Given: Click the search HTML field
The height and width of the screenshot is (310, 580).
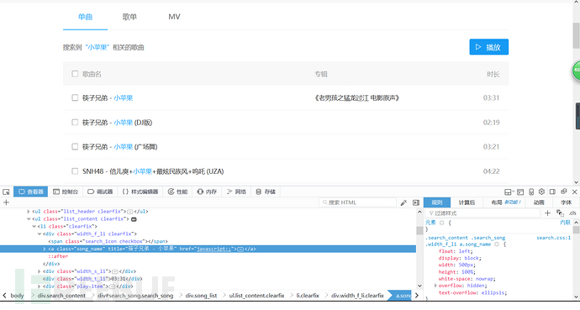Looking at the screenshot, I should 357,202.
